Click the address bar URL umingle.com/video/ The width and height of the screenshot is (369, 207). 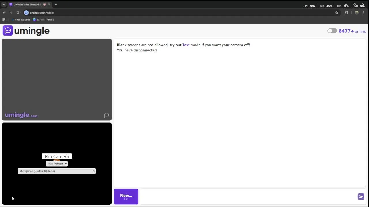click(42, 13)
